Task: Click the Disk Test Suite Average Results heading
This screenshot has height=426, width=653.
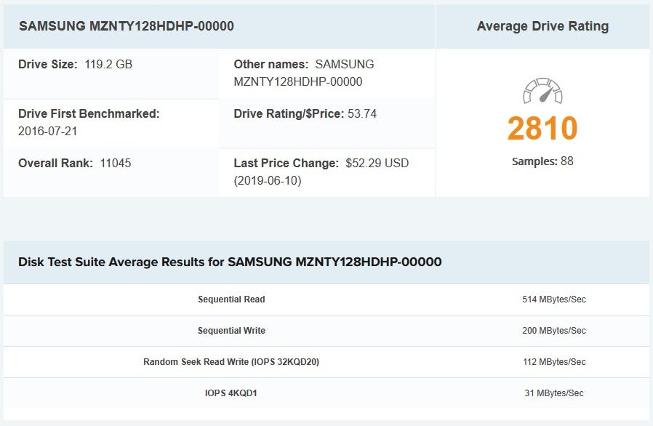Action: click(230, 262)
